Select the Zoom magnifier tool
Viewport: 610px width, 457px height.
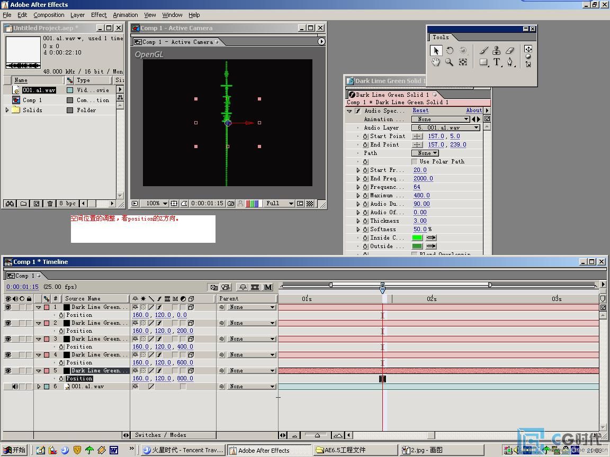450,62
